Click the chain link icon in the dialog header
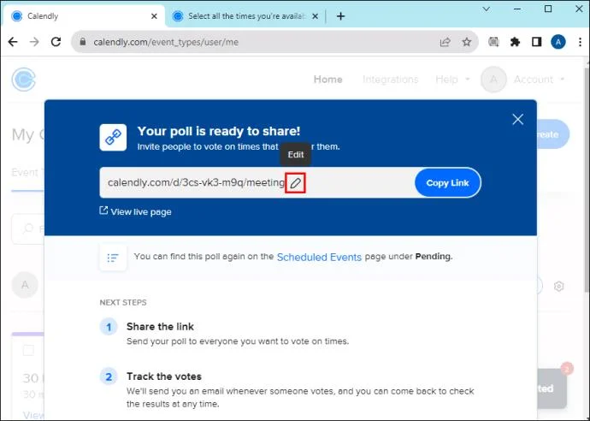This screenshot has height=421, width=590. click(x=113, y=138)
